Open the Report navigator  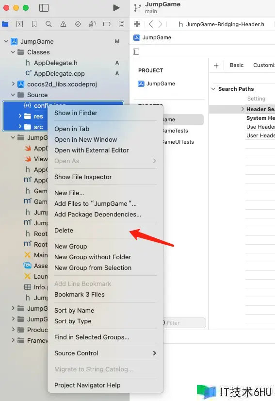pyautogui.click(x=121, y=24)
